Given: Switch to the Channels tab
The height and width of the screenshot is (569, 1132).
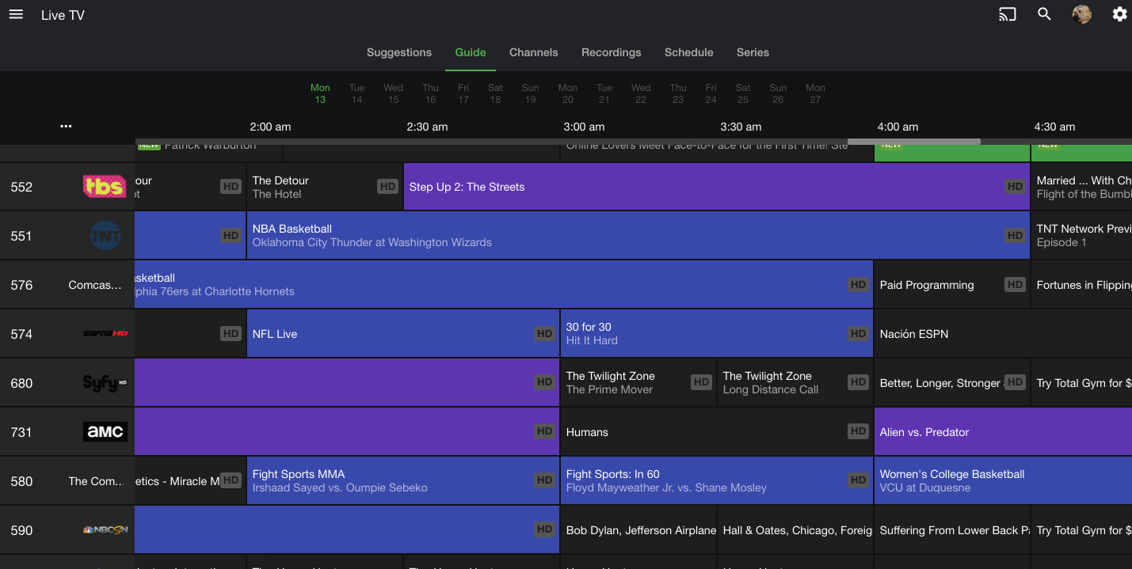Looking at the screenshot, I should coord(534,52).
